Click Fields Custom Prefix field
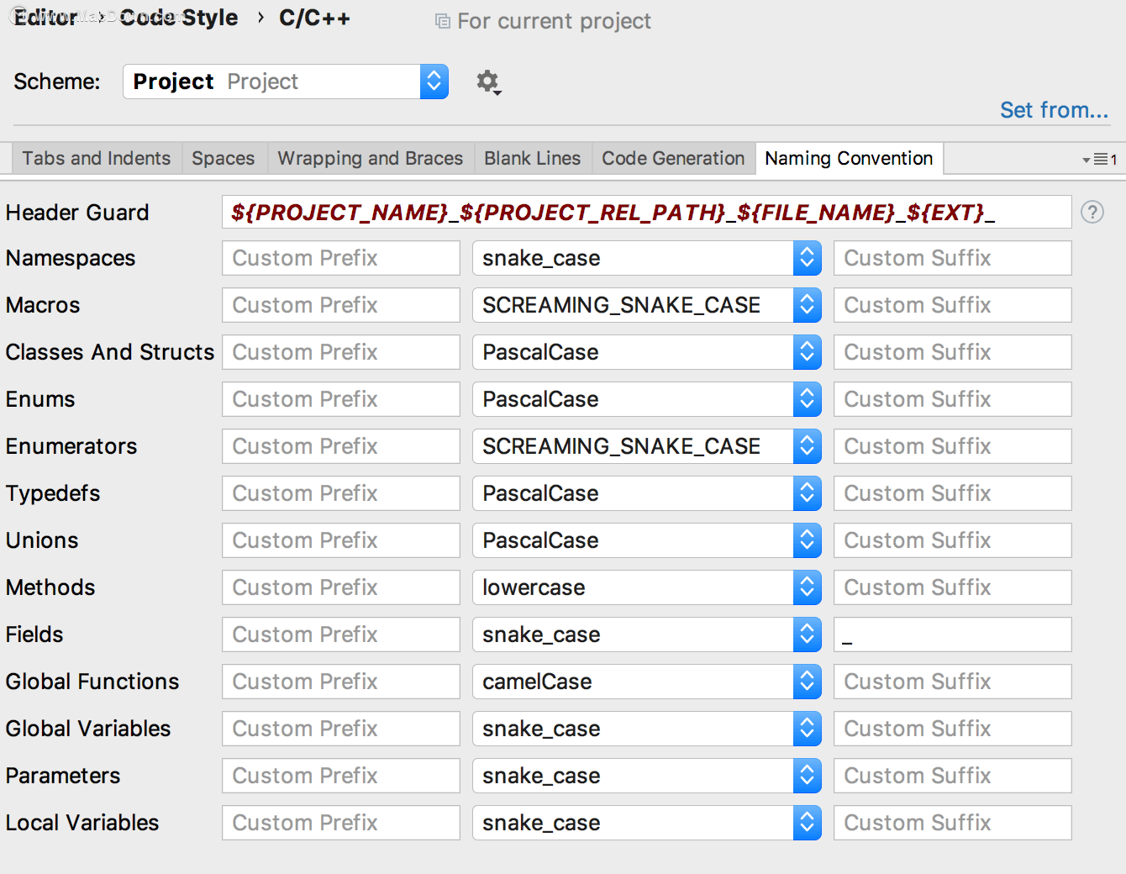This screenshot has width=1126, height=874. [x=341, y=634]
